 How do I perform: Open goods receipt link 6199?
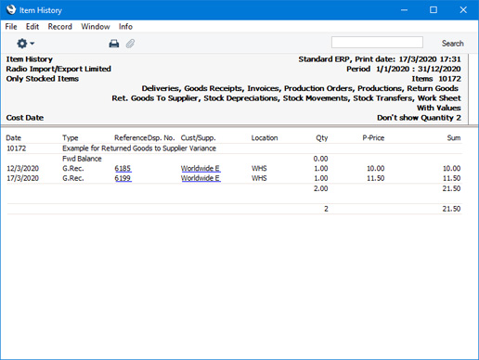(123, 178)
